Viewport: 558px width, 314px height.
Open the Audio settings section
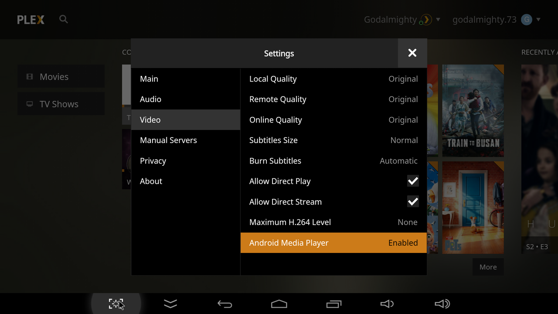[x=186, y=99]
